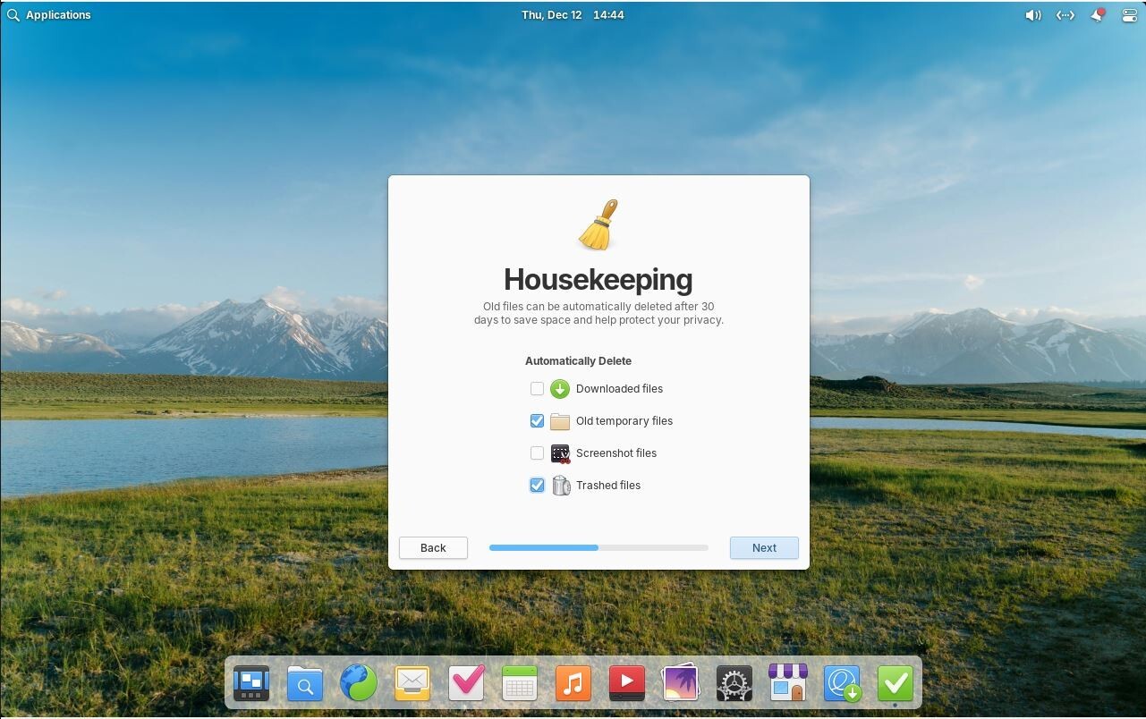Disable the Trashed files checkbox

click(x=537, y=486)
